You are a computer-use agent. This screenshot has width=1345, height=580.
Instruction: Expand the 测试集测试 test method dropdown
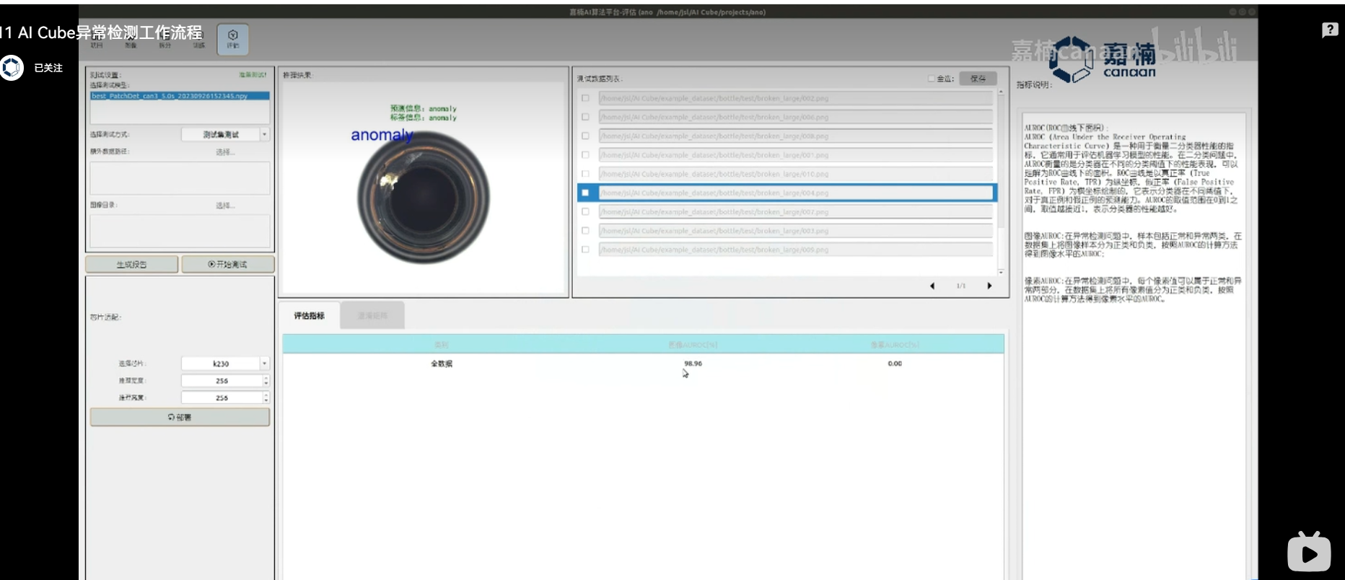[264, 135]
